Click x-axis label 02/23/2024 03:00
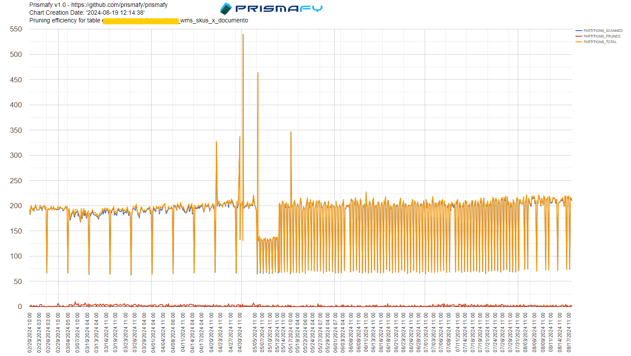Image resolution: width=631 pixels, height=356 pixels. tap(39, 333)
